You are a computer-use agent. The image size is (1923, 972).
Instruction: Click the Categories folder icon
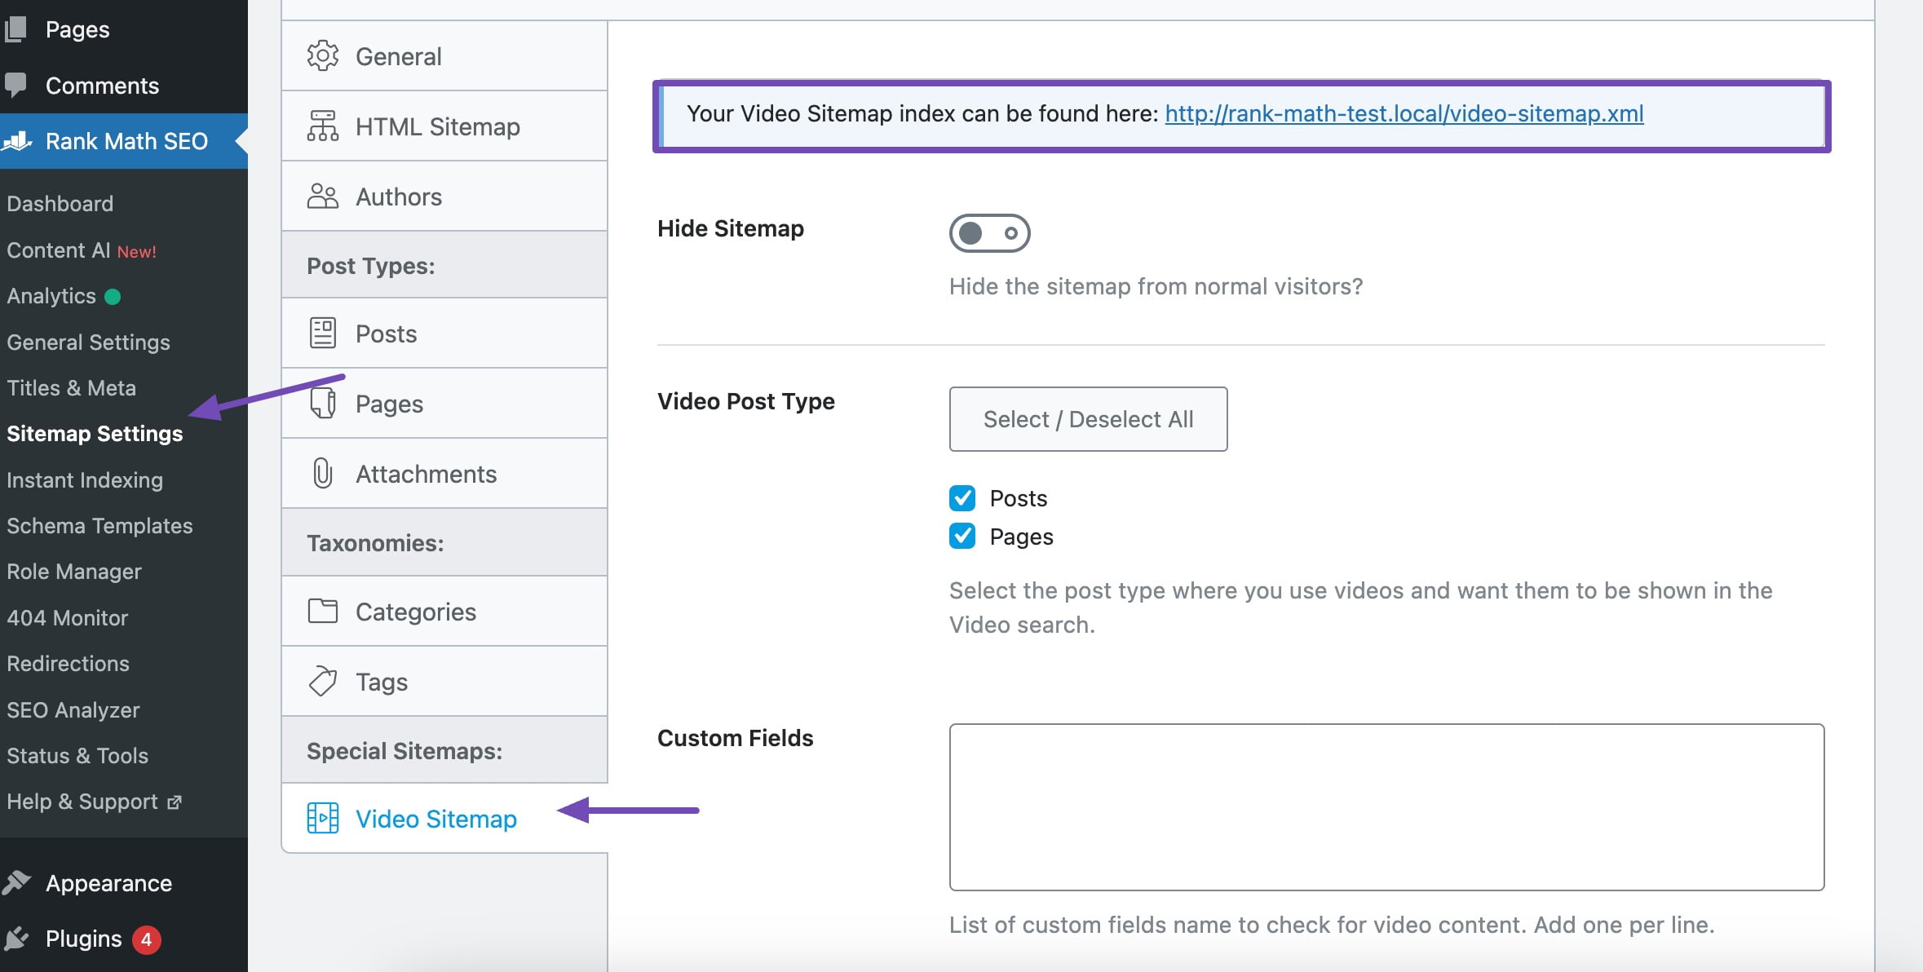point(322,611)
